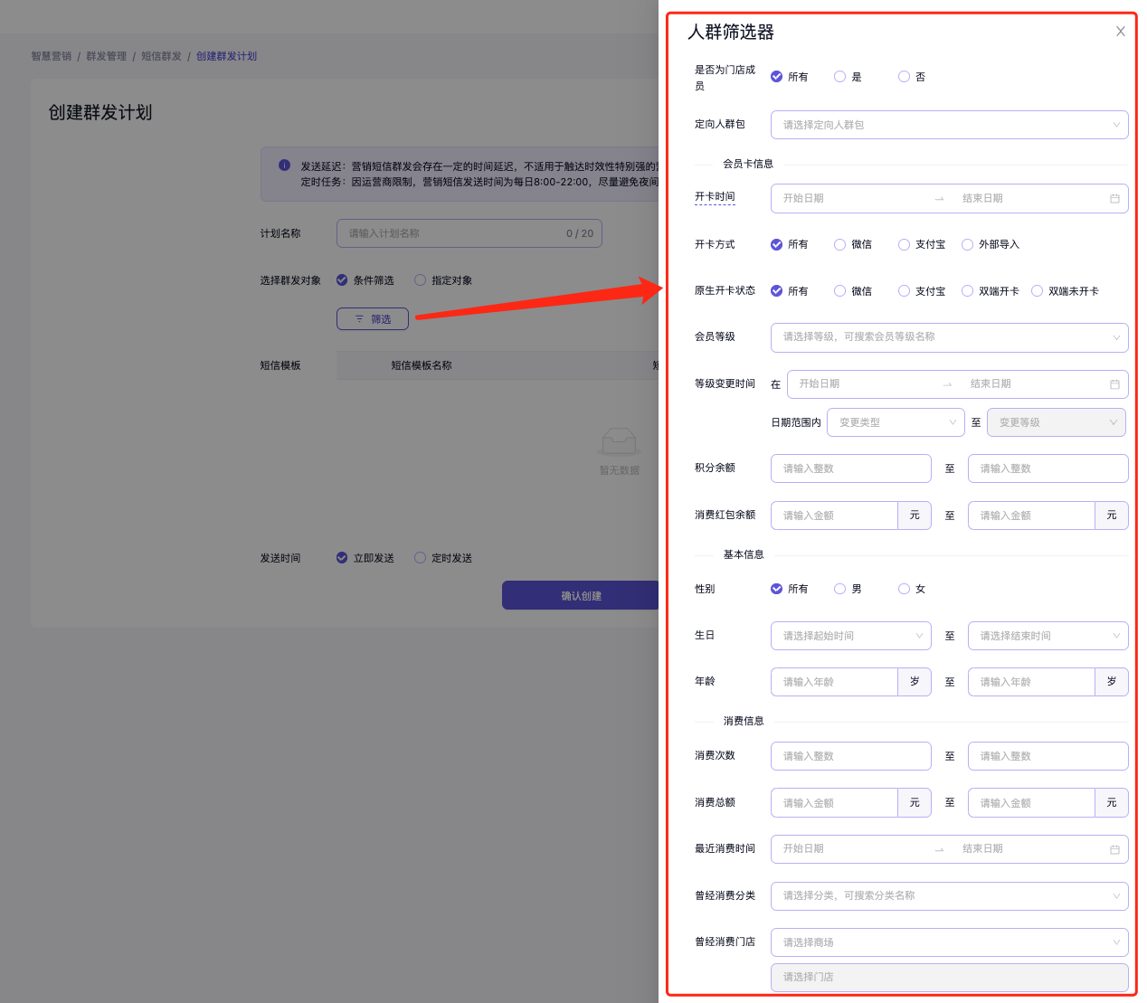Image resolution: width=1147 pixels, height=1003 pixels.
Task: Click calendar icon in 最近消费时间 field
Action: [x=1114, y=849]
